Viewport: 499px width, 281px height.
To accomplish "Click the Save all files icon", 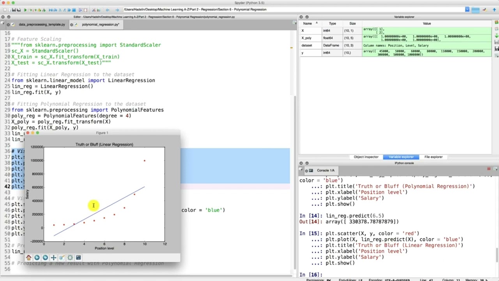I will (19, 10).
